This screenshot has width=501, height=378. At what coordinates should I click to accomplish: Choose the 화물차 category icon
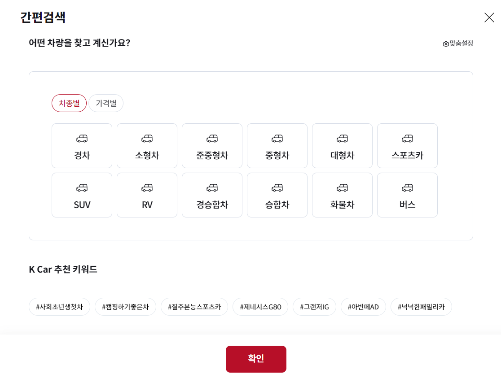click(342, 195)
